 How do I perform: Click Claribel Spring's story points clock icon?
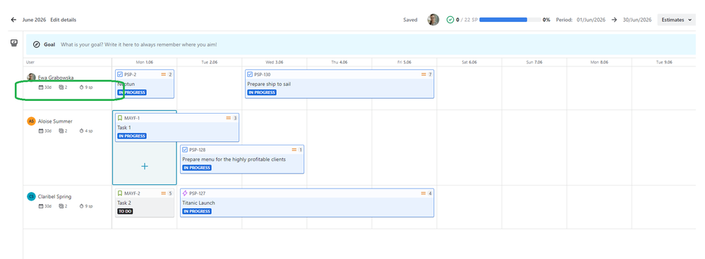click(82, 206)
